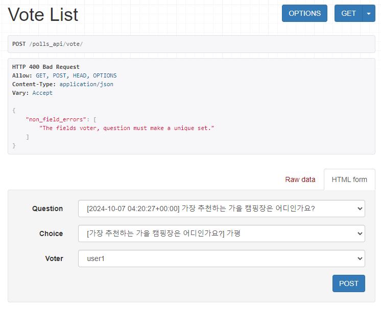
Task: Click the Allow header methods line
Action: [64, 75]
